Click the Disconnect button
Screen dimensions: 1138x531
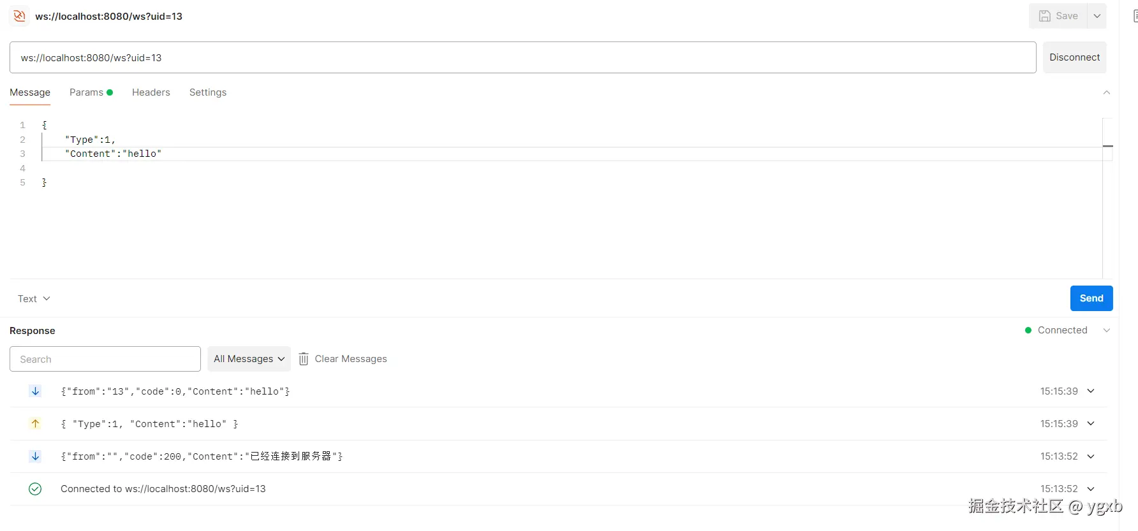(1075, 57)
